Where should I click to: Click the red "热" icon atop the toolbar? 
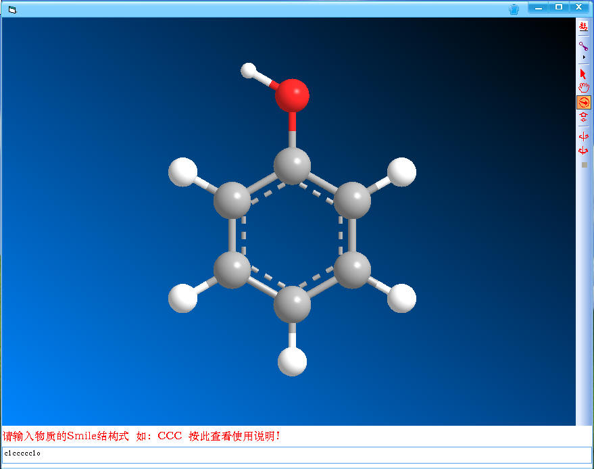point(584,26)
